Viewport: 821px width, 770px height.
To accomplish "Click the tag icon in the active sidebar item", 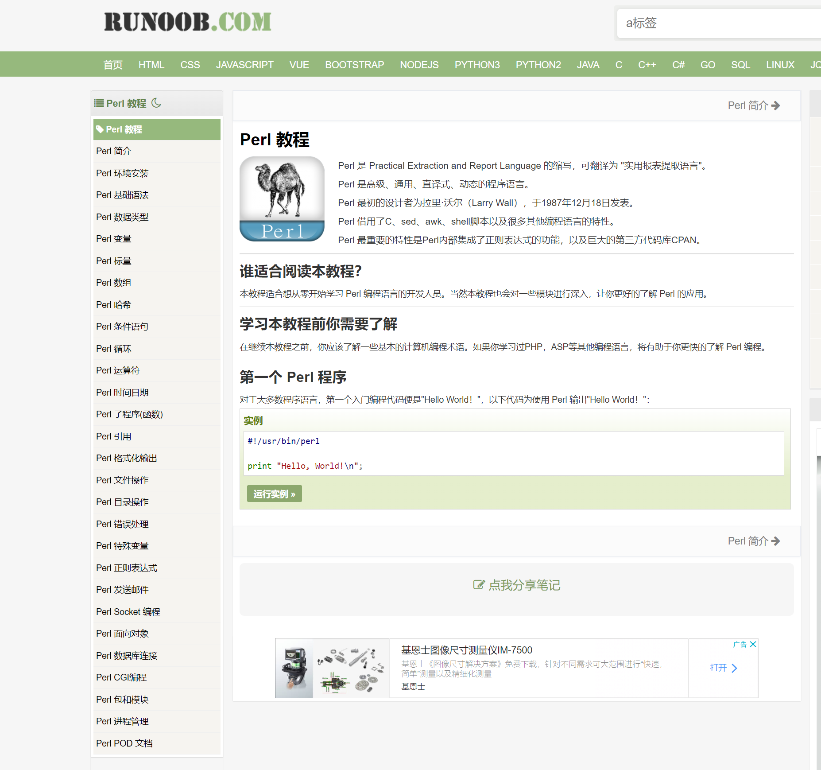I will [x=100, y=129].
